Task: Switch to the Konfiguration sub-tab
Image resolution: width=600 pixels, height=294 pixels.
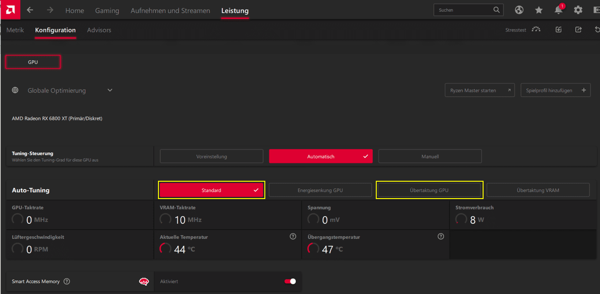Action: (x=55, y=30)
